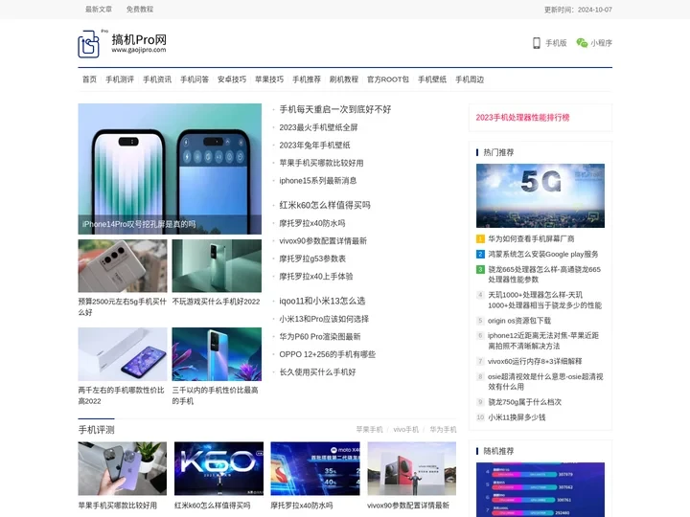Go to 刷机教程 in navigation
690x517 pixels.
[344, 79]
